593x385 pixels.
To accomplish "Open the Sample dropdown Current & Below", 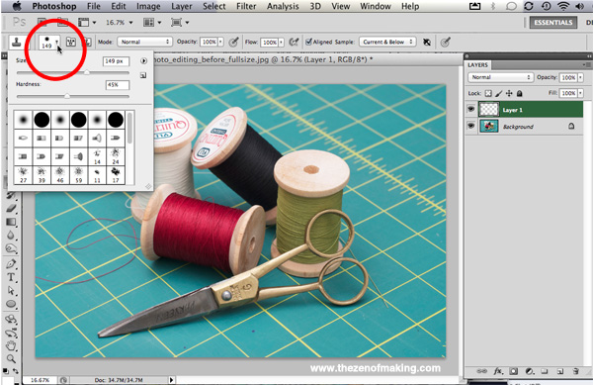I will (x=387, y=42).
